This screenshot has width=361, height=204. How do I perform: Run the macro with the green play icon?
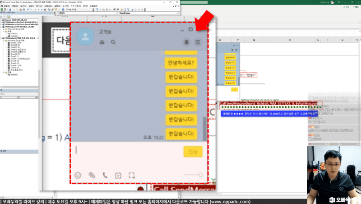click(35, 9)
